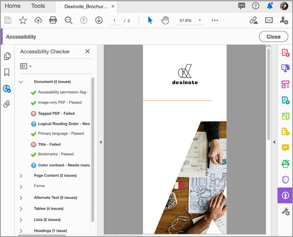Close the Dexinote_Brochur... tab

click(x=113, y=6)
